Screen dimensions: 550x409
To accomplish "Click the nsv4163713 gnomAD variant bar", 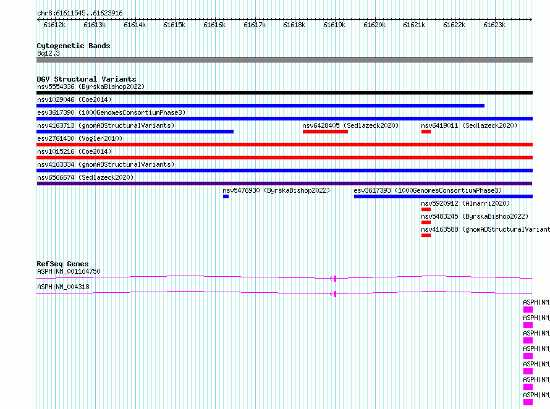I will [x=135, y=132].
